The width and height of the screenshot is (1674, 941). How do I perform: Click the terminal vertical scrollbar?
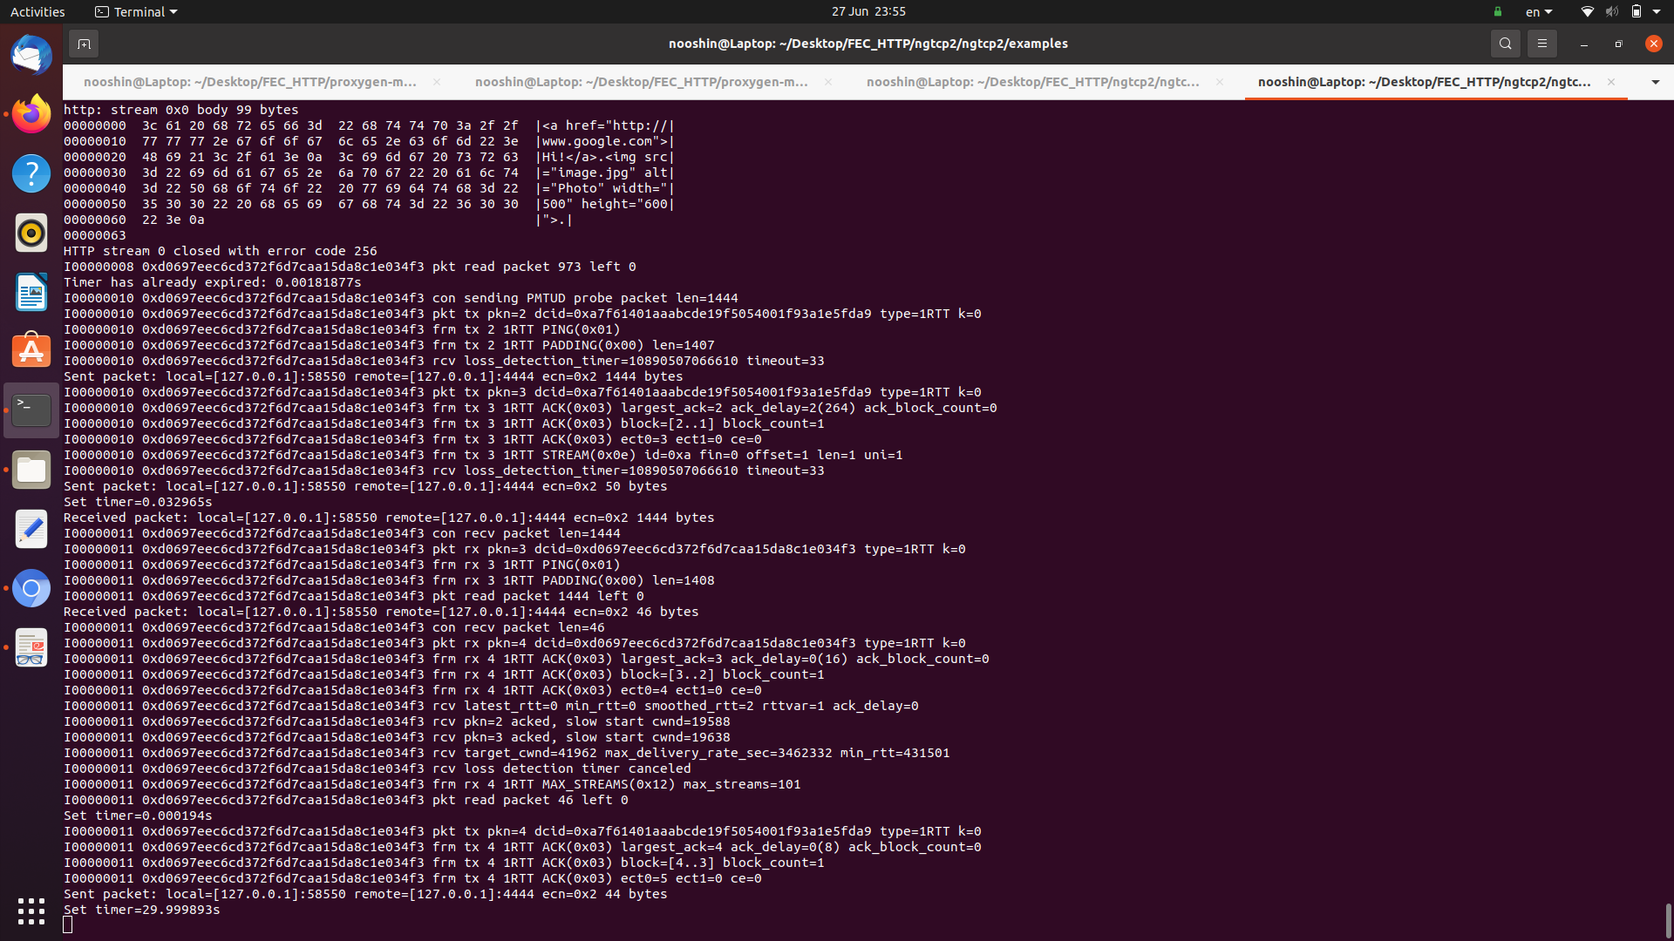[1668, 918]
